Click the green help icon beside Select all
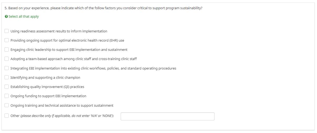Viewport: 317px width, 133px height. [6, 17]
